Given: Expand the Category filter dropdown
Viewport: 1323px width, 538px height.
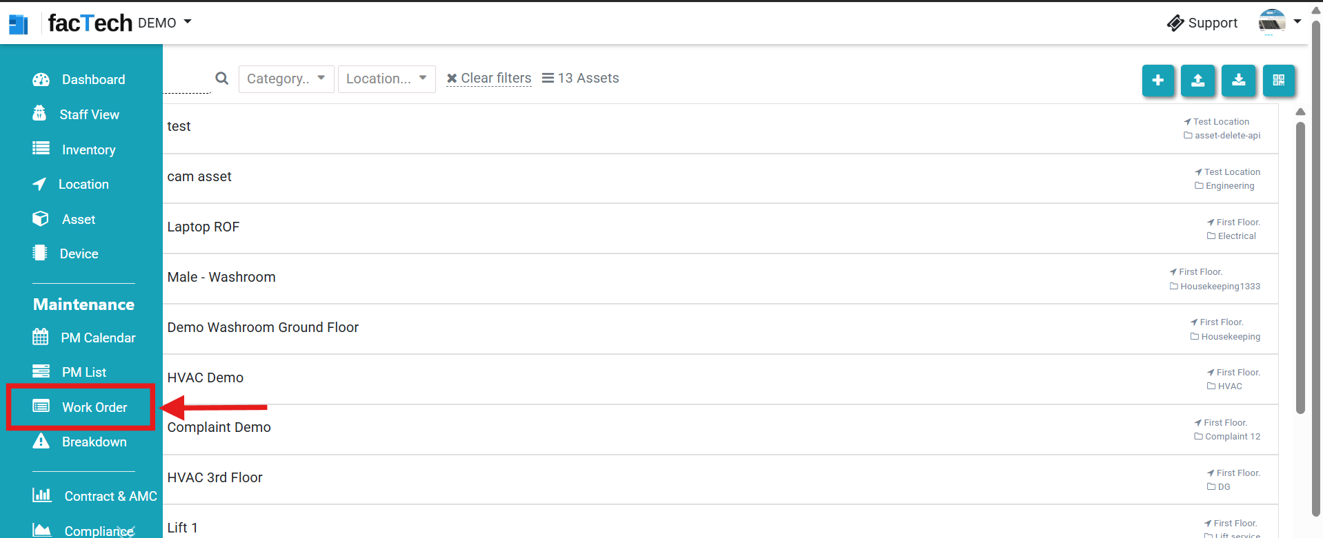Looking at the screenshot, I should (x=286, y=79).
